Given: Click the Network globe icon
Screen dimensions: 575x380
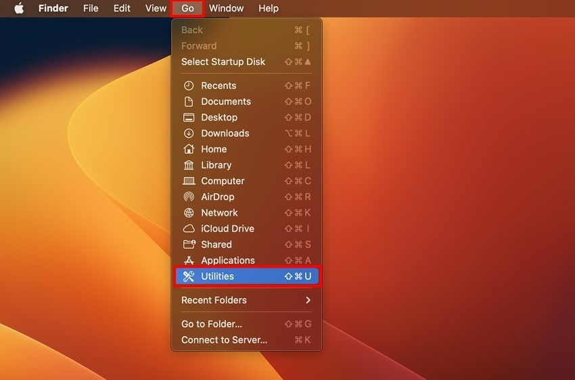Looking at the screenshot, I should [189, 213].
